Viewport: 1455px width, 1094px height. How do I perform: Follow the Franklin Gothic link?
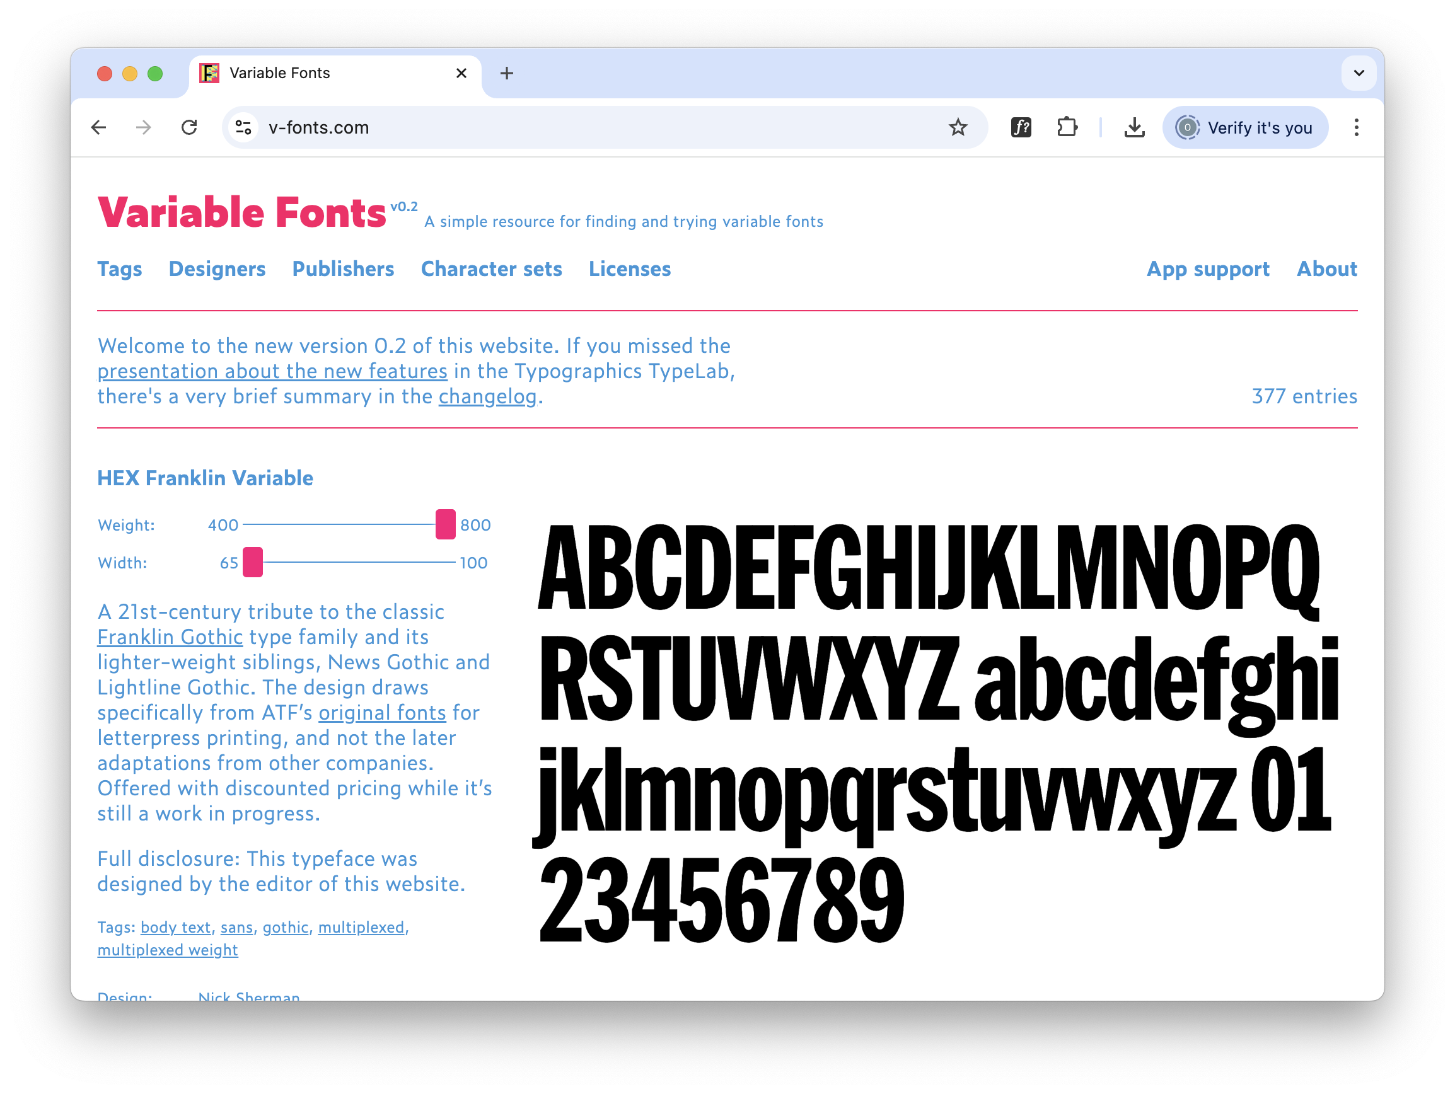[170, 636]
